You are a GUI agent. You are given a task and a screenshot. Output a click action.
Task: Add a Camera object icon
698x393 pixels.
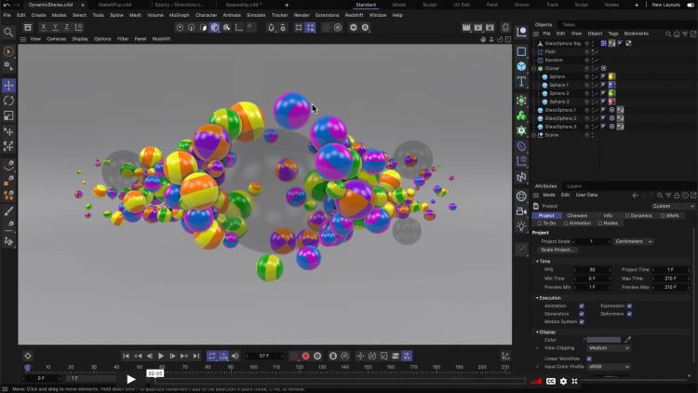pos(521,211)
